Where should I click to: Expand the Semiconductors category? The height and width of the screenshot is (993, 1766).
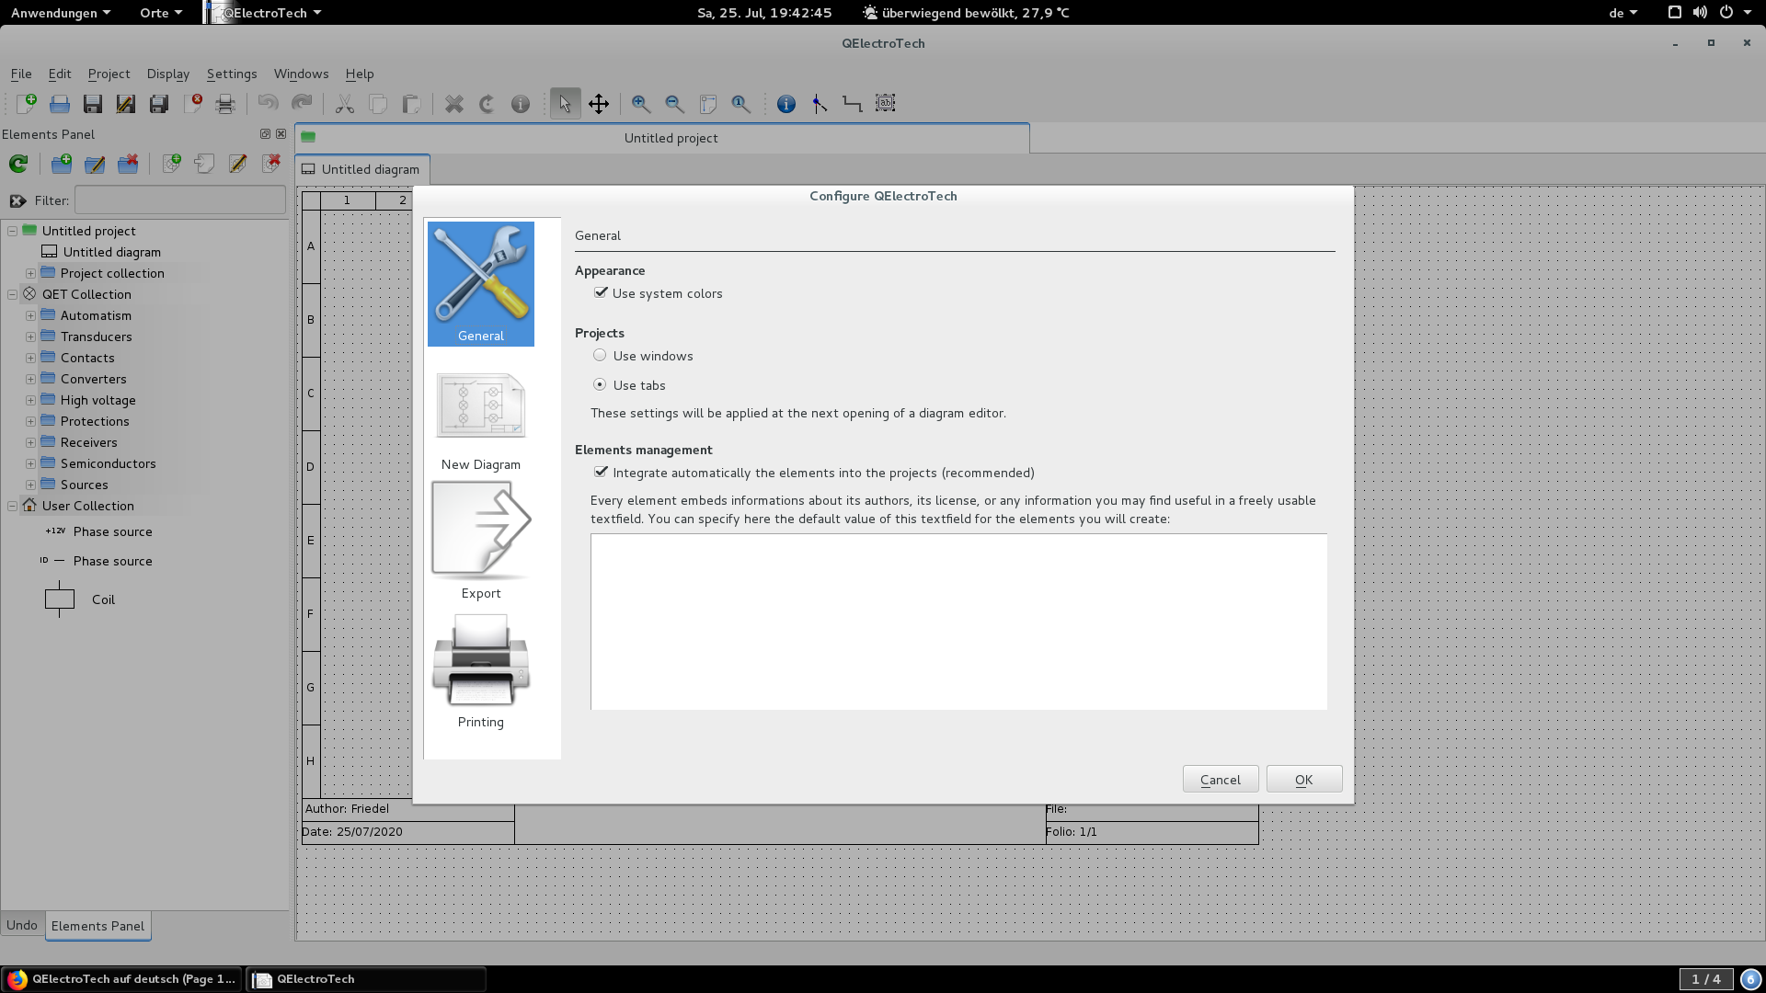30,463
